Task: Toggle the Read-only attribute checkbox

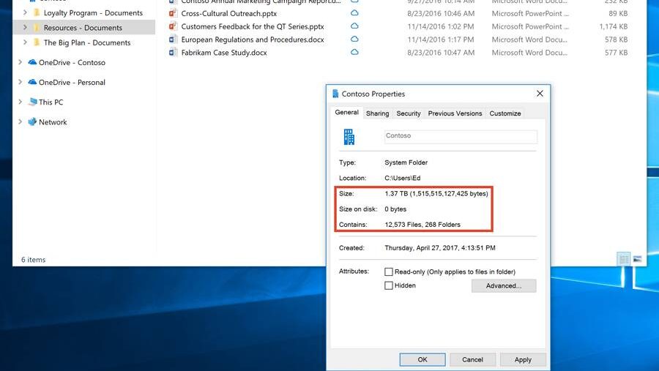Action: [x=389, y=271]
